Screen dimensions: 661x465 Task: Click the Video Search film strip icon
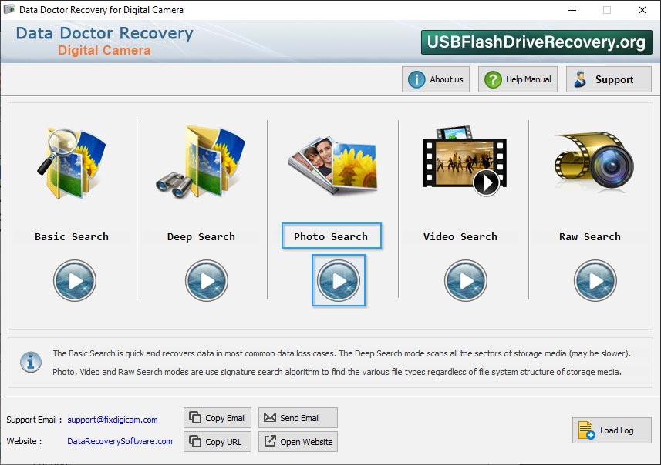(464, 161)
